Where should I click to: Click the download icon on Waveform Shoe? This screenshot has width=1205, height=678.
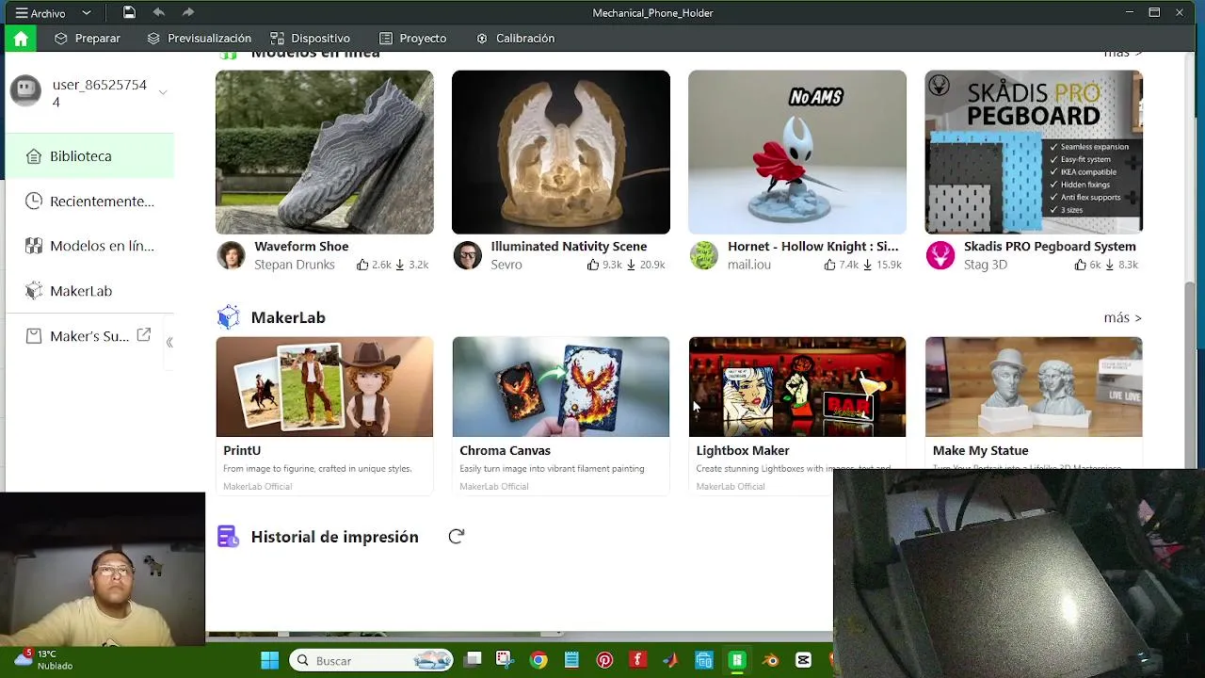400,265
